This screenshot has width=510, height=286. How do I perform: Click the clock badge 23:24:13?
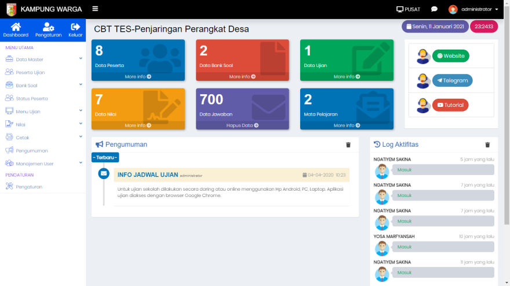click(484, 27)
